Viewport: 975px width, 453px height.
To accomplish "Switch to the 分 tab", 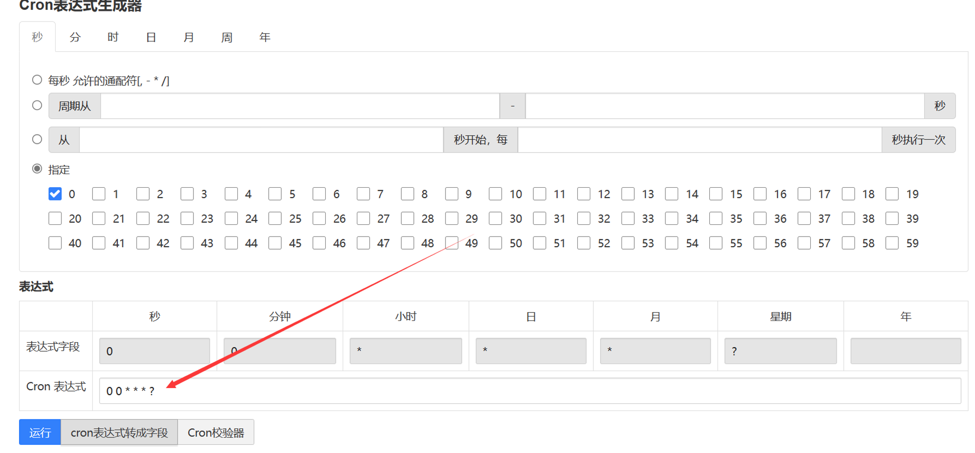I will click(75, 37).
